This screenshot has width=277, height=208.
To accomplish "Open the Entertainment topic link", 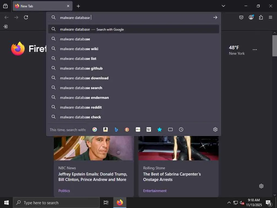I will coord(155,191).
